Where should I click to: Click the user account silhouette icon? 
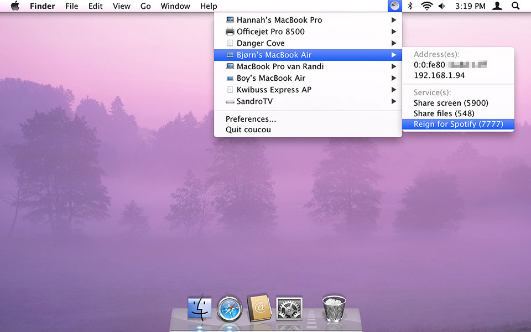497,6
